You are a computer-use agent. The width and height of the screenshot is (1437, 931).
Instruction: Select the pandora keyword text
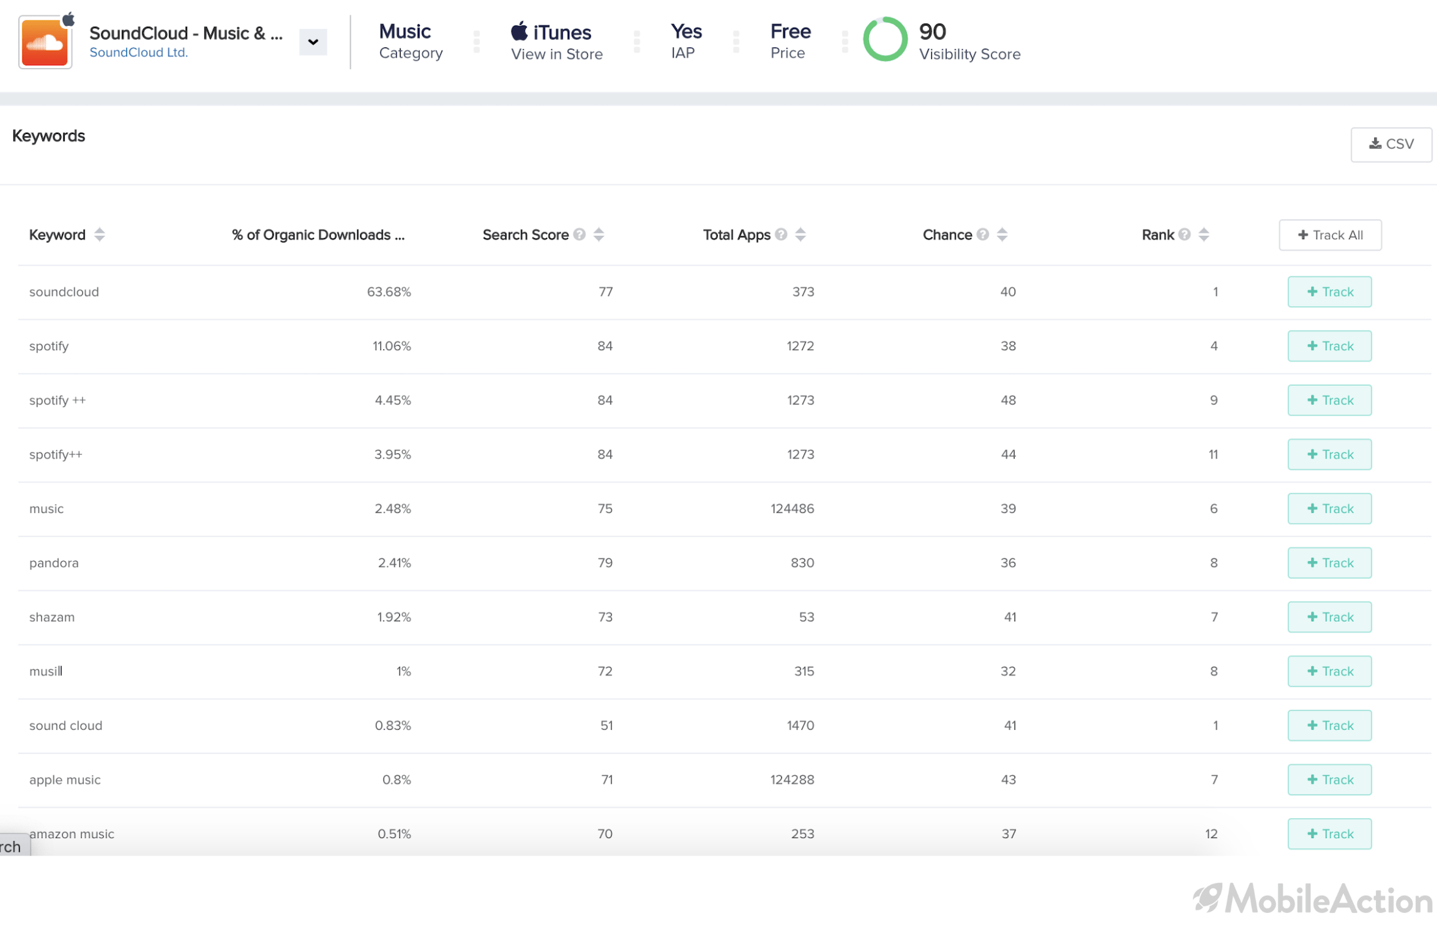point(54,563)
